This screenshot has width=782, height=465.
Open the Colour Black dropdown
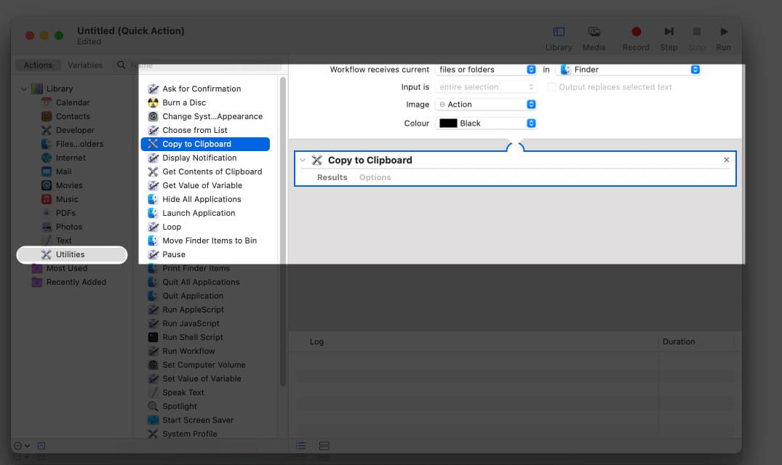(486, 124)
